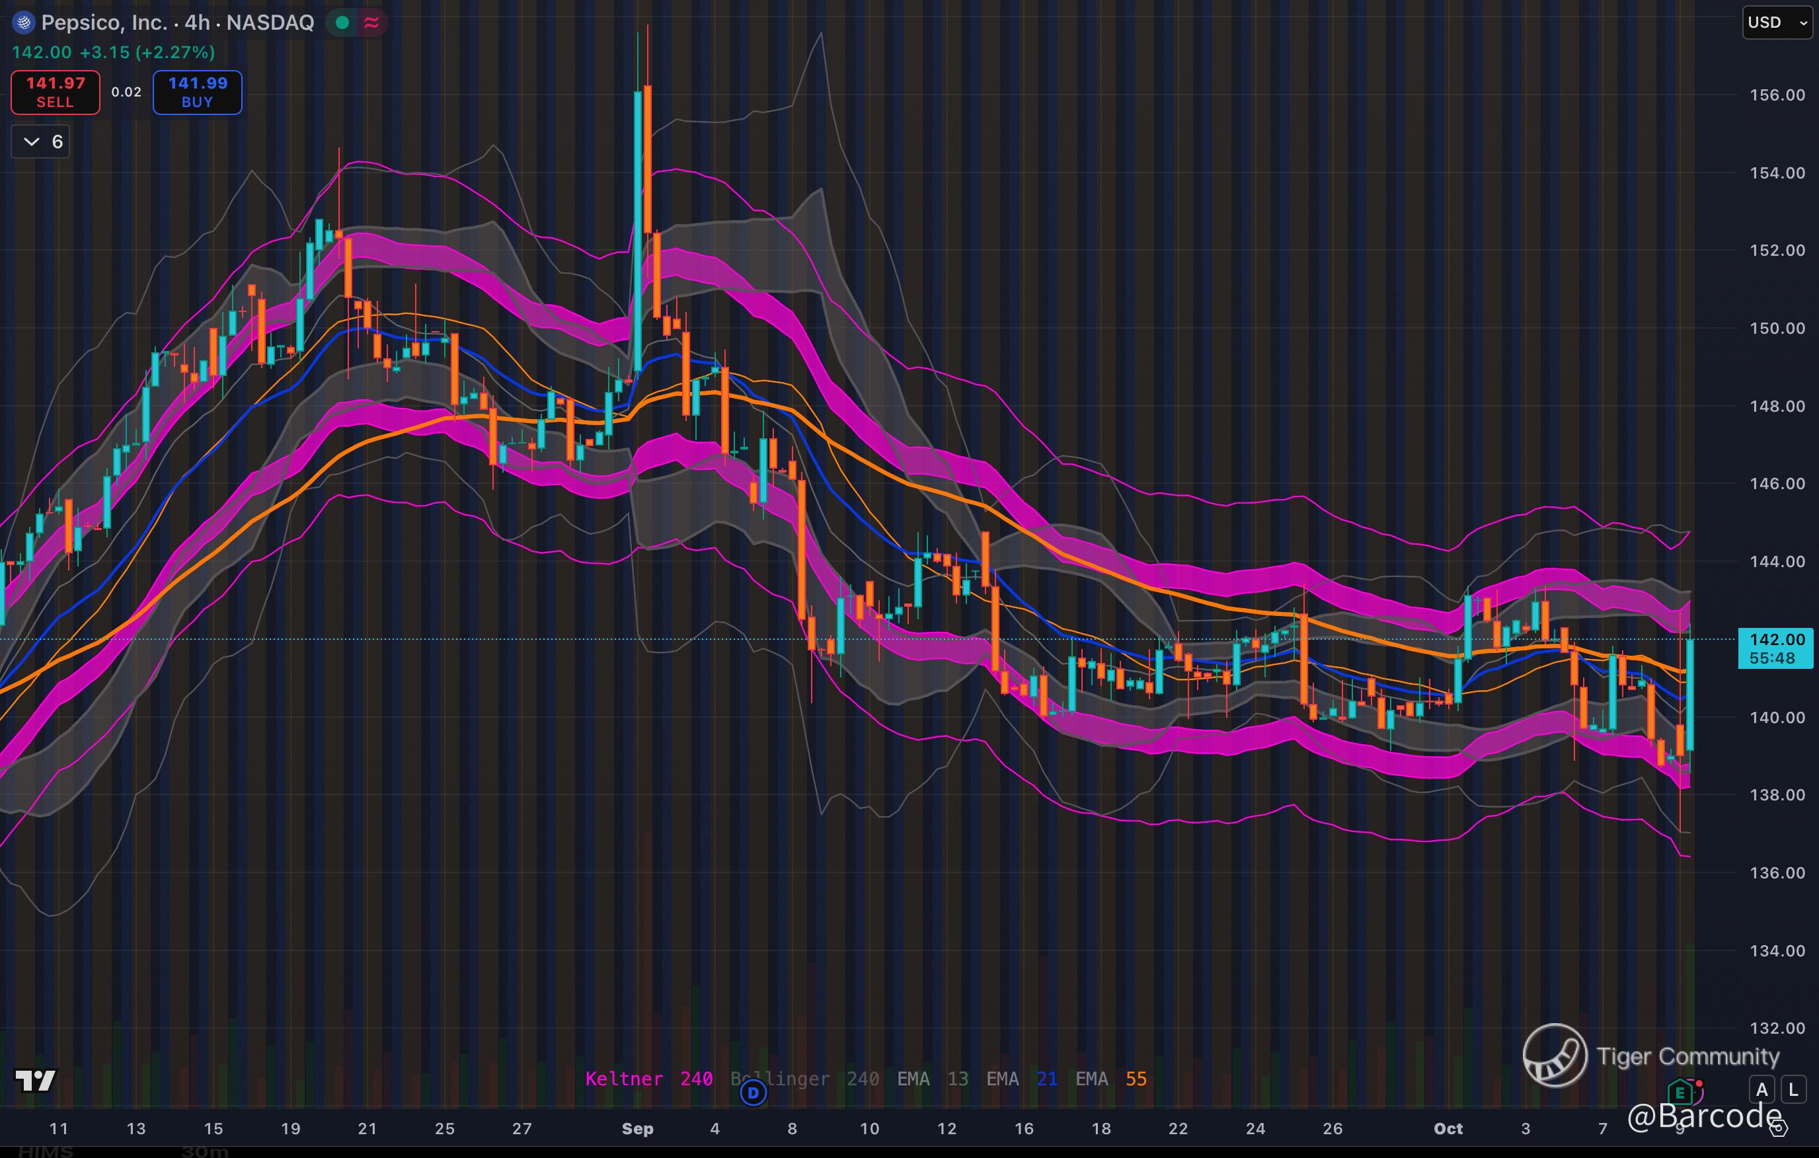Click the Pepsico, Inc. symbol title
1819x1158 pixels.
(x=104, y=22)
